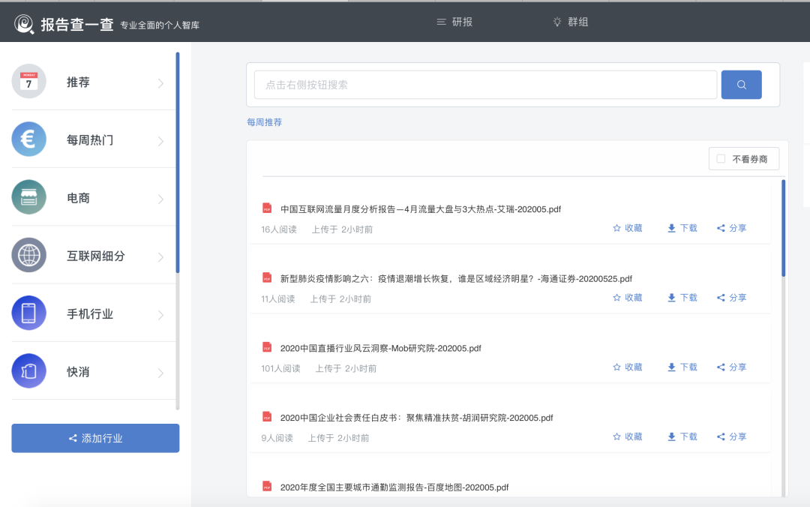Expand the 手机行业 category chevron
810x507 pixels.
[x=160, y=315]
